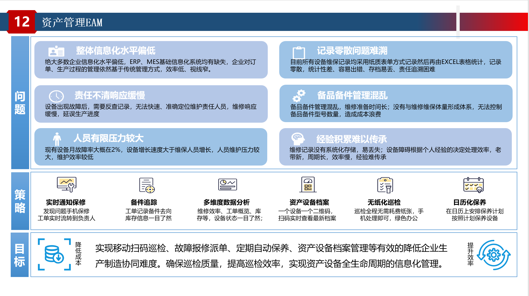Viewport: 529px width, 296px height.
Task: Select the 策略 vertical section label
Action: pyautogui.click(x=20, y=201)
